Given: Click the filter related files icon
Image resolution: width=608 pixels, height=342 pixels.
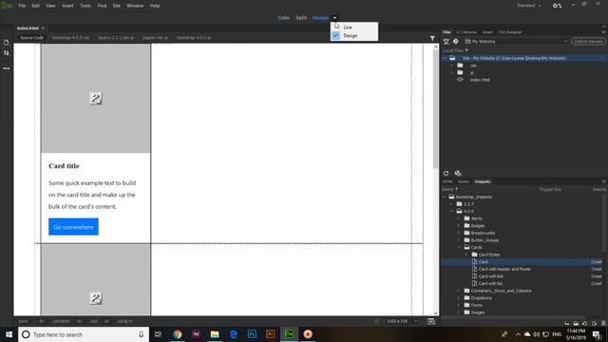Looking at the screenshot, I should (432, 38).
